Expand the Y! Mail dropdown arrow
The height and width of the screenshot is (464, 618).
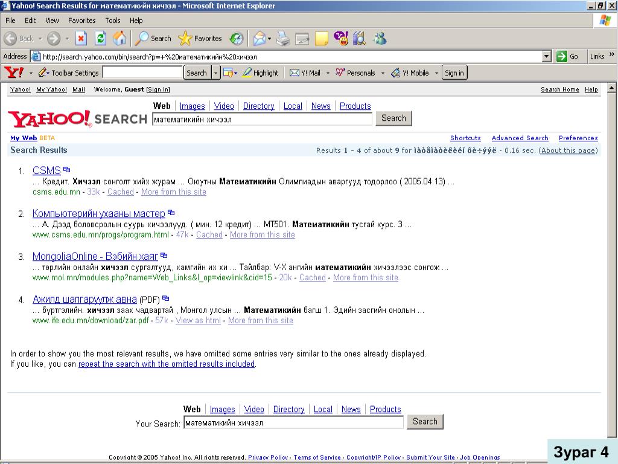[x=328, y=73]
